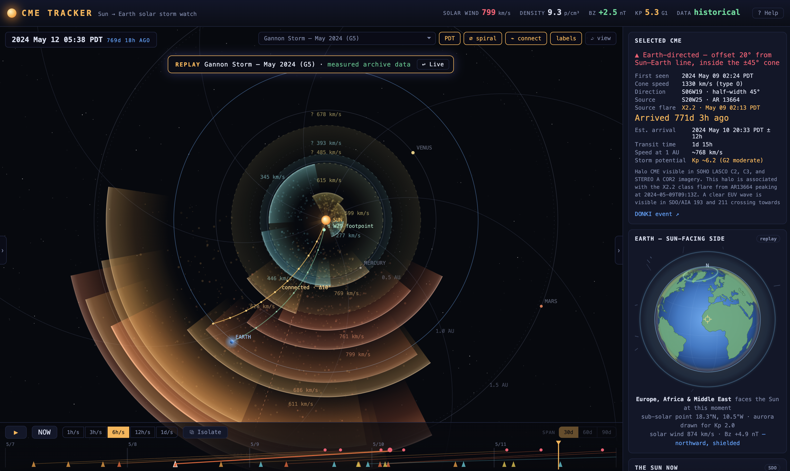Click the red warning triangle in Selected CME
Viewport: 790px width, 471px height.
637,55
